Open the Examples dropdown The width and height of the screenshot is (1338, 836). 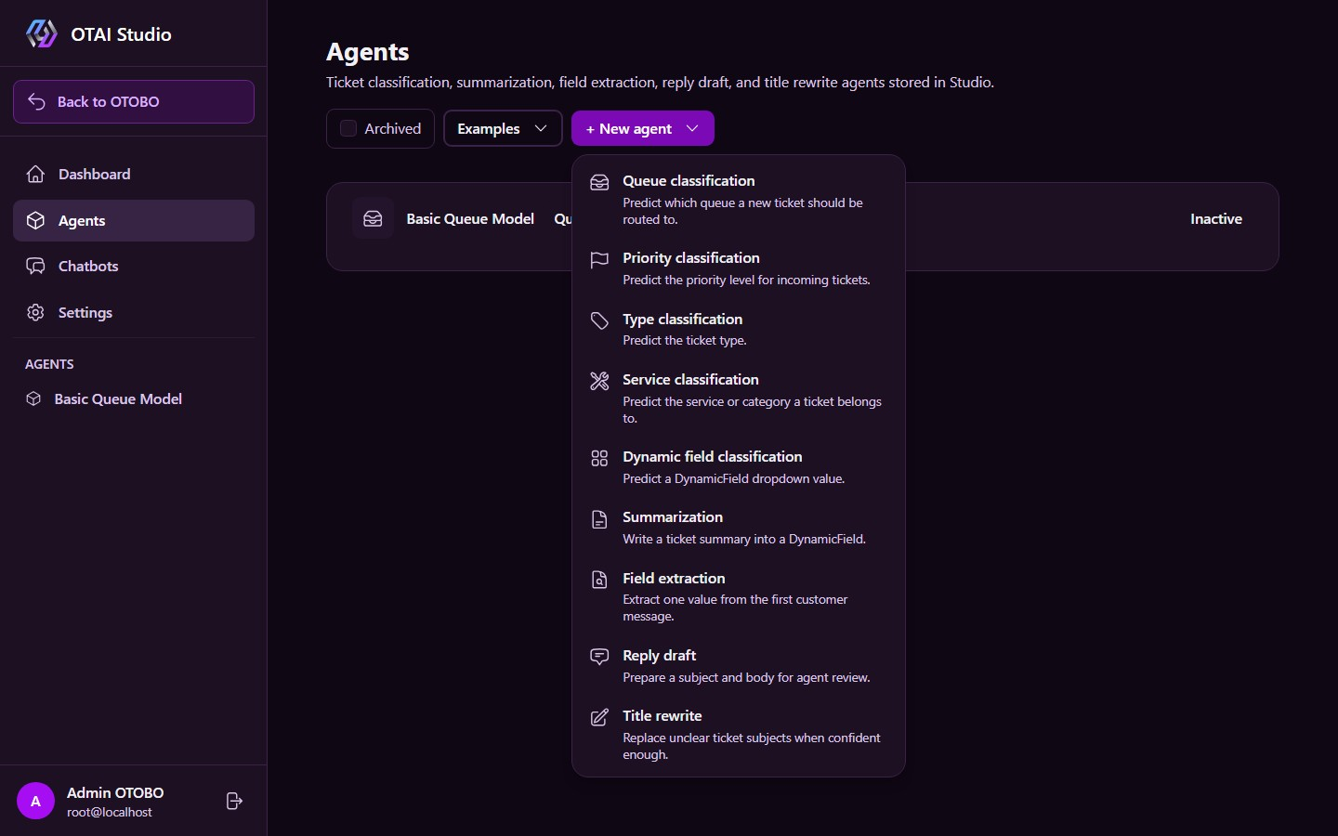[x=503, y=128]
